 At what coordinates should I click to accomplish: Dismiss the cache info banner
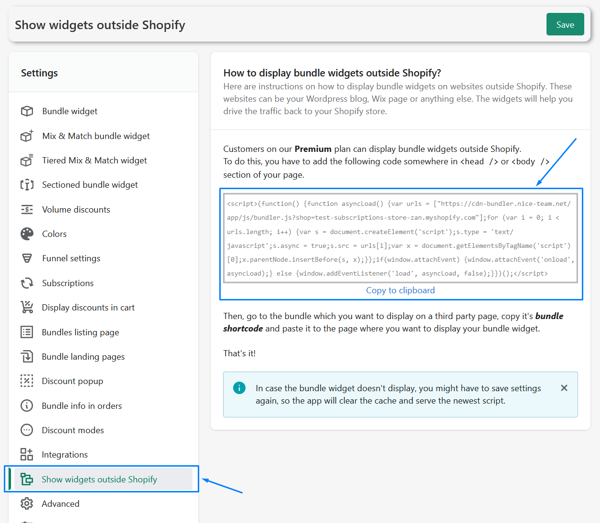point(564,388)
